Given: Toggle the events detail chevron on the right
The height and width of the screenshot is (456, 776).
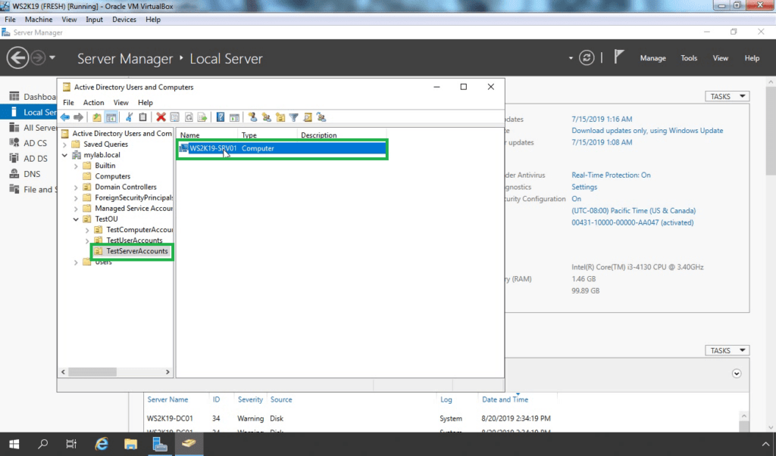Looking at the screenshot, I should click(x=737, y=373).
